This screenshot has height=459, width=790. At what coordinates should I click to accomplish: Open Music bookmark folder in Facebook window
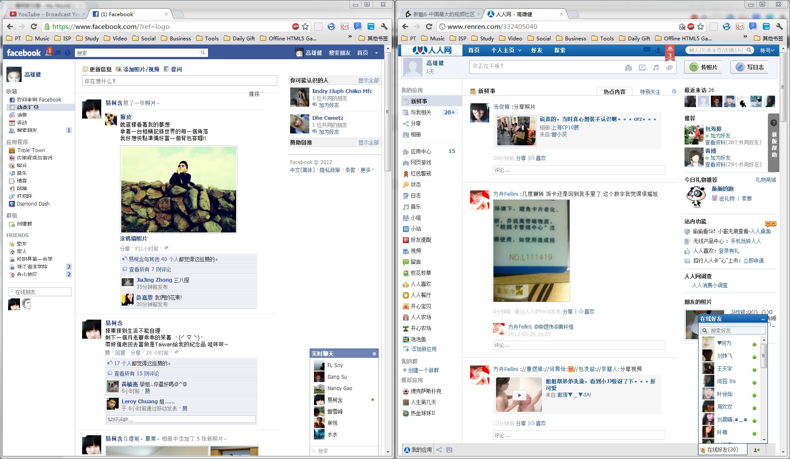[38, 38]
